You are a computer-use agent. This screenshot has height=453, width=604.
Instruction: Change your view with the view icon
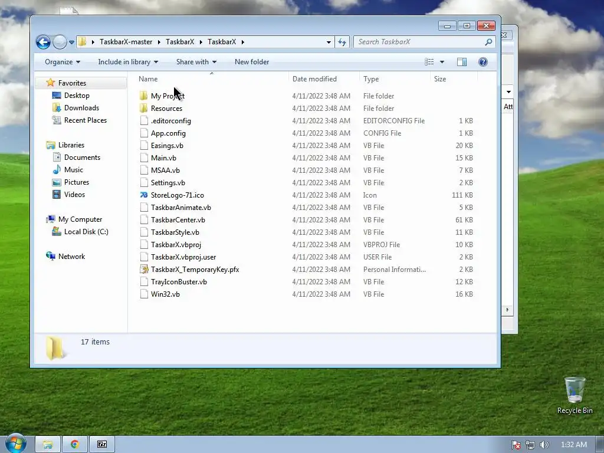tap(429, 62)
